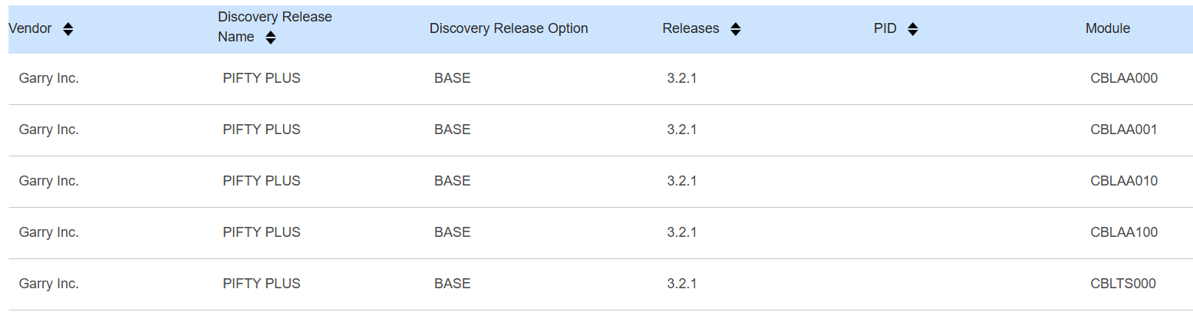Sort table by Vendor column icon
This screenshot has height=312, width=1193.
point(68,29)
